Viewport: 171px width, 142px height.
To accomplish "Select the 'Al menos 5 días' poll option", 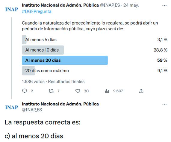I will [x=95, y=40].
